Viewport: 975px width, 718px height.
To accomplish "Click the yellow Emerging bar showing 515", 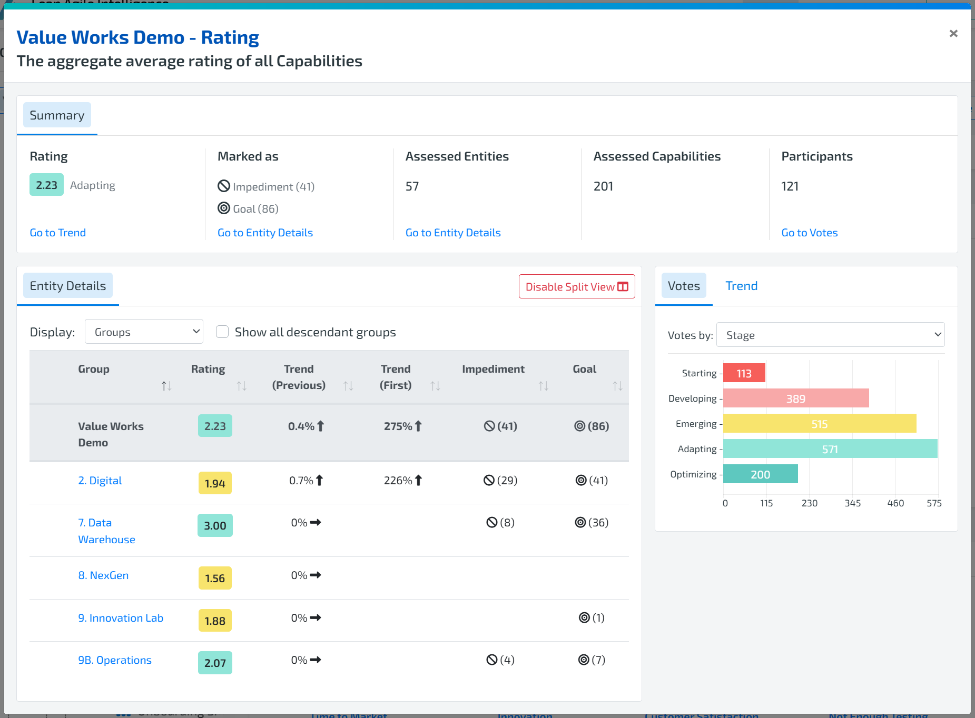I will (820, 423).
